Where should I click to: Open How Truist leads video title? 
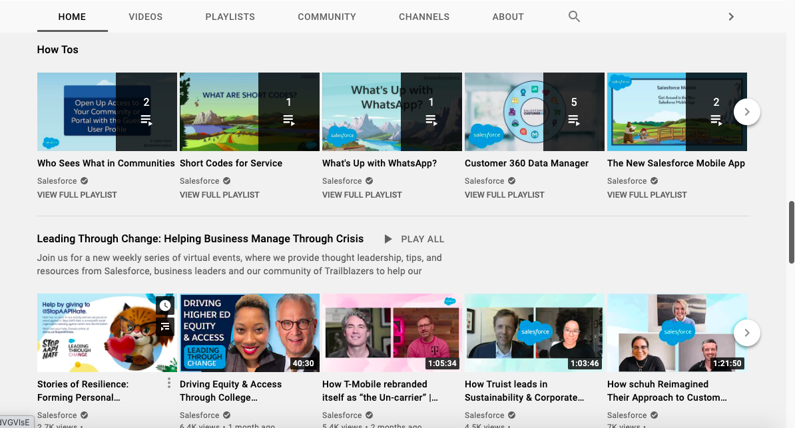524,391
